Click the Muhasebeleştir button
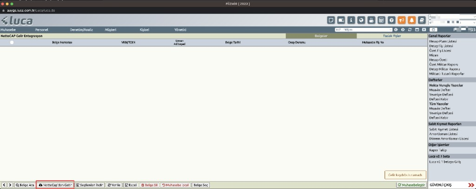Screen dimensions: 476x189 [x=411, y=185]
